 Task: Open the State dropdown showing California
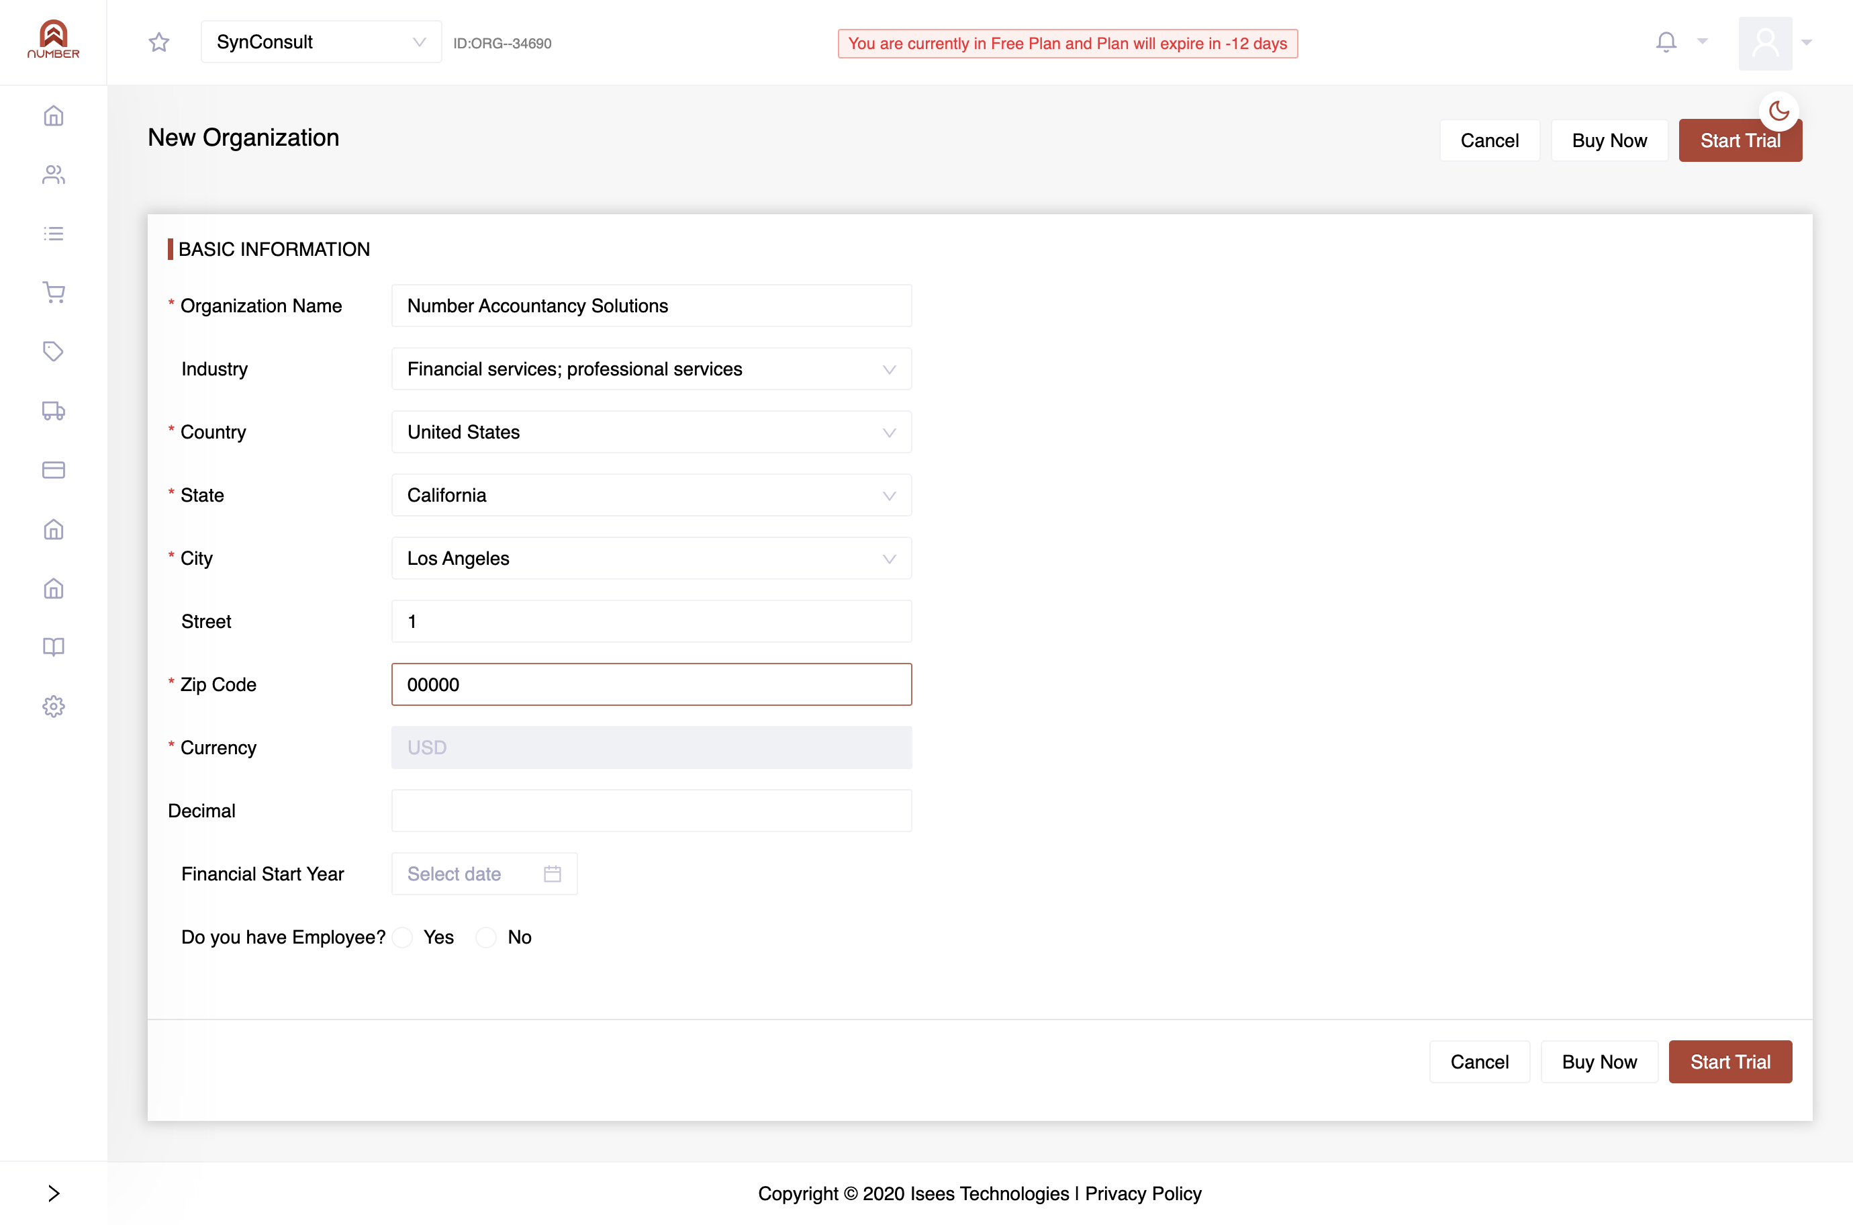651,496
